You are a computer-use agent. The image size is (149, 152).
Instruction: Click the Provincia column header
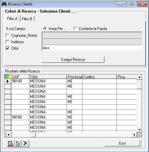pyautogui.click(x=74, y=77)
